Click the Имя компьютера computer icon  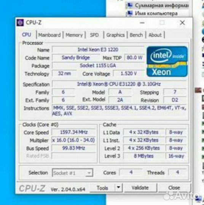click(129, 13)
